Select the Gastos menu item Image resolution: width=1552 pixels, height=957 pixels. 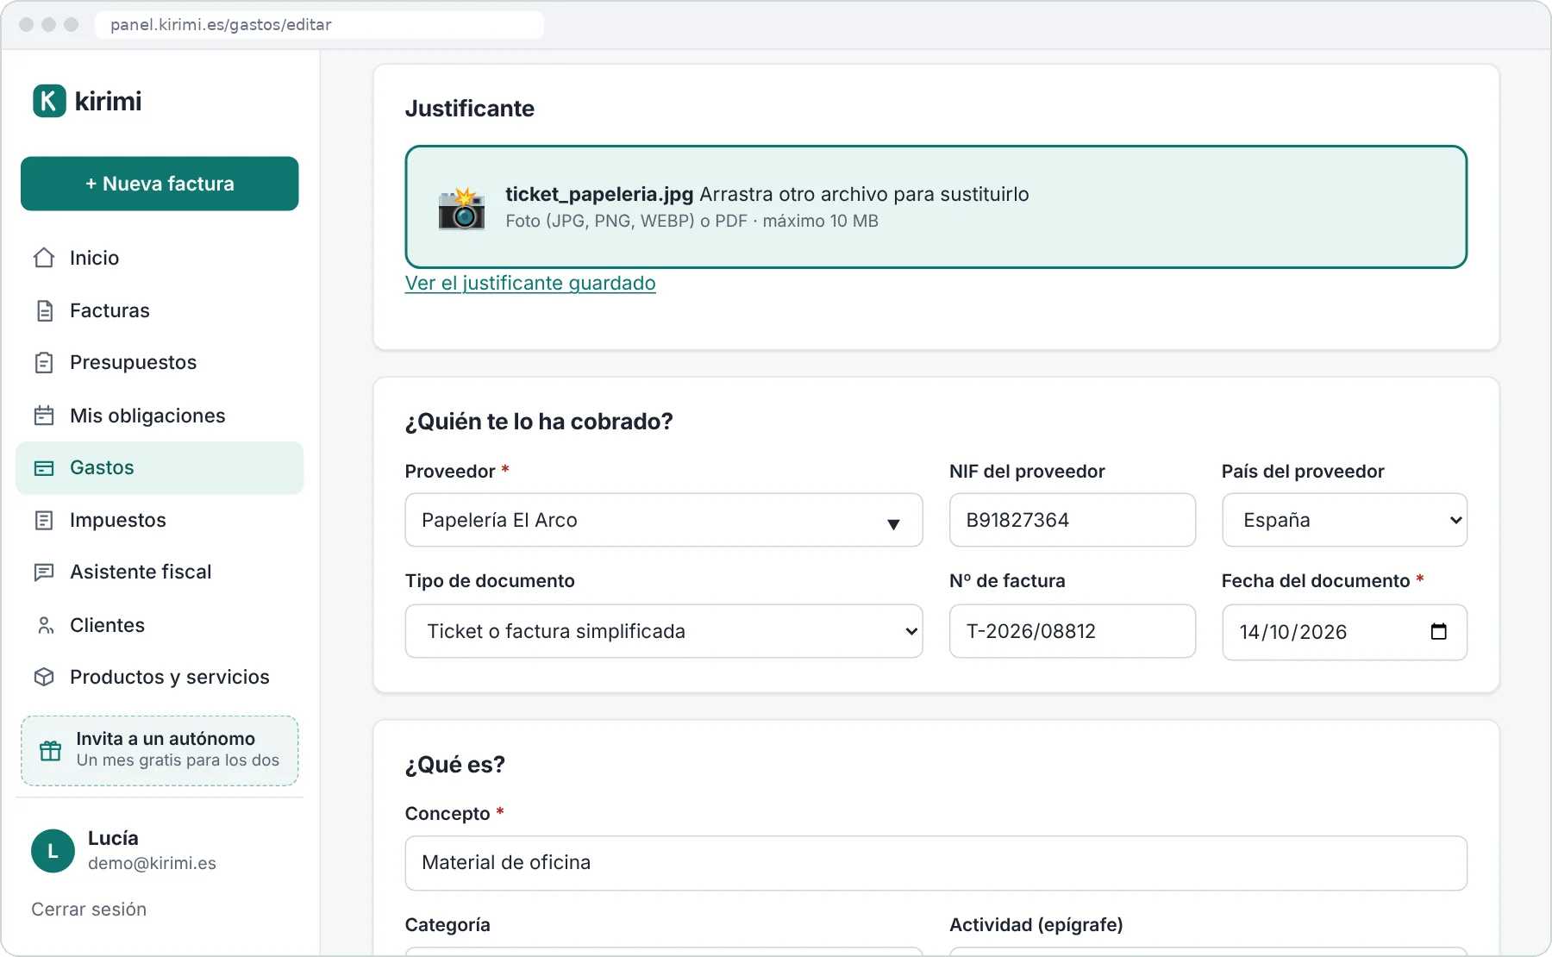(160, 468)
